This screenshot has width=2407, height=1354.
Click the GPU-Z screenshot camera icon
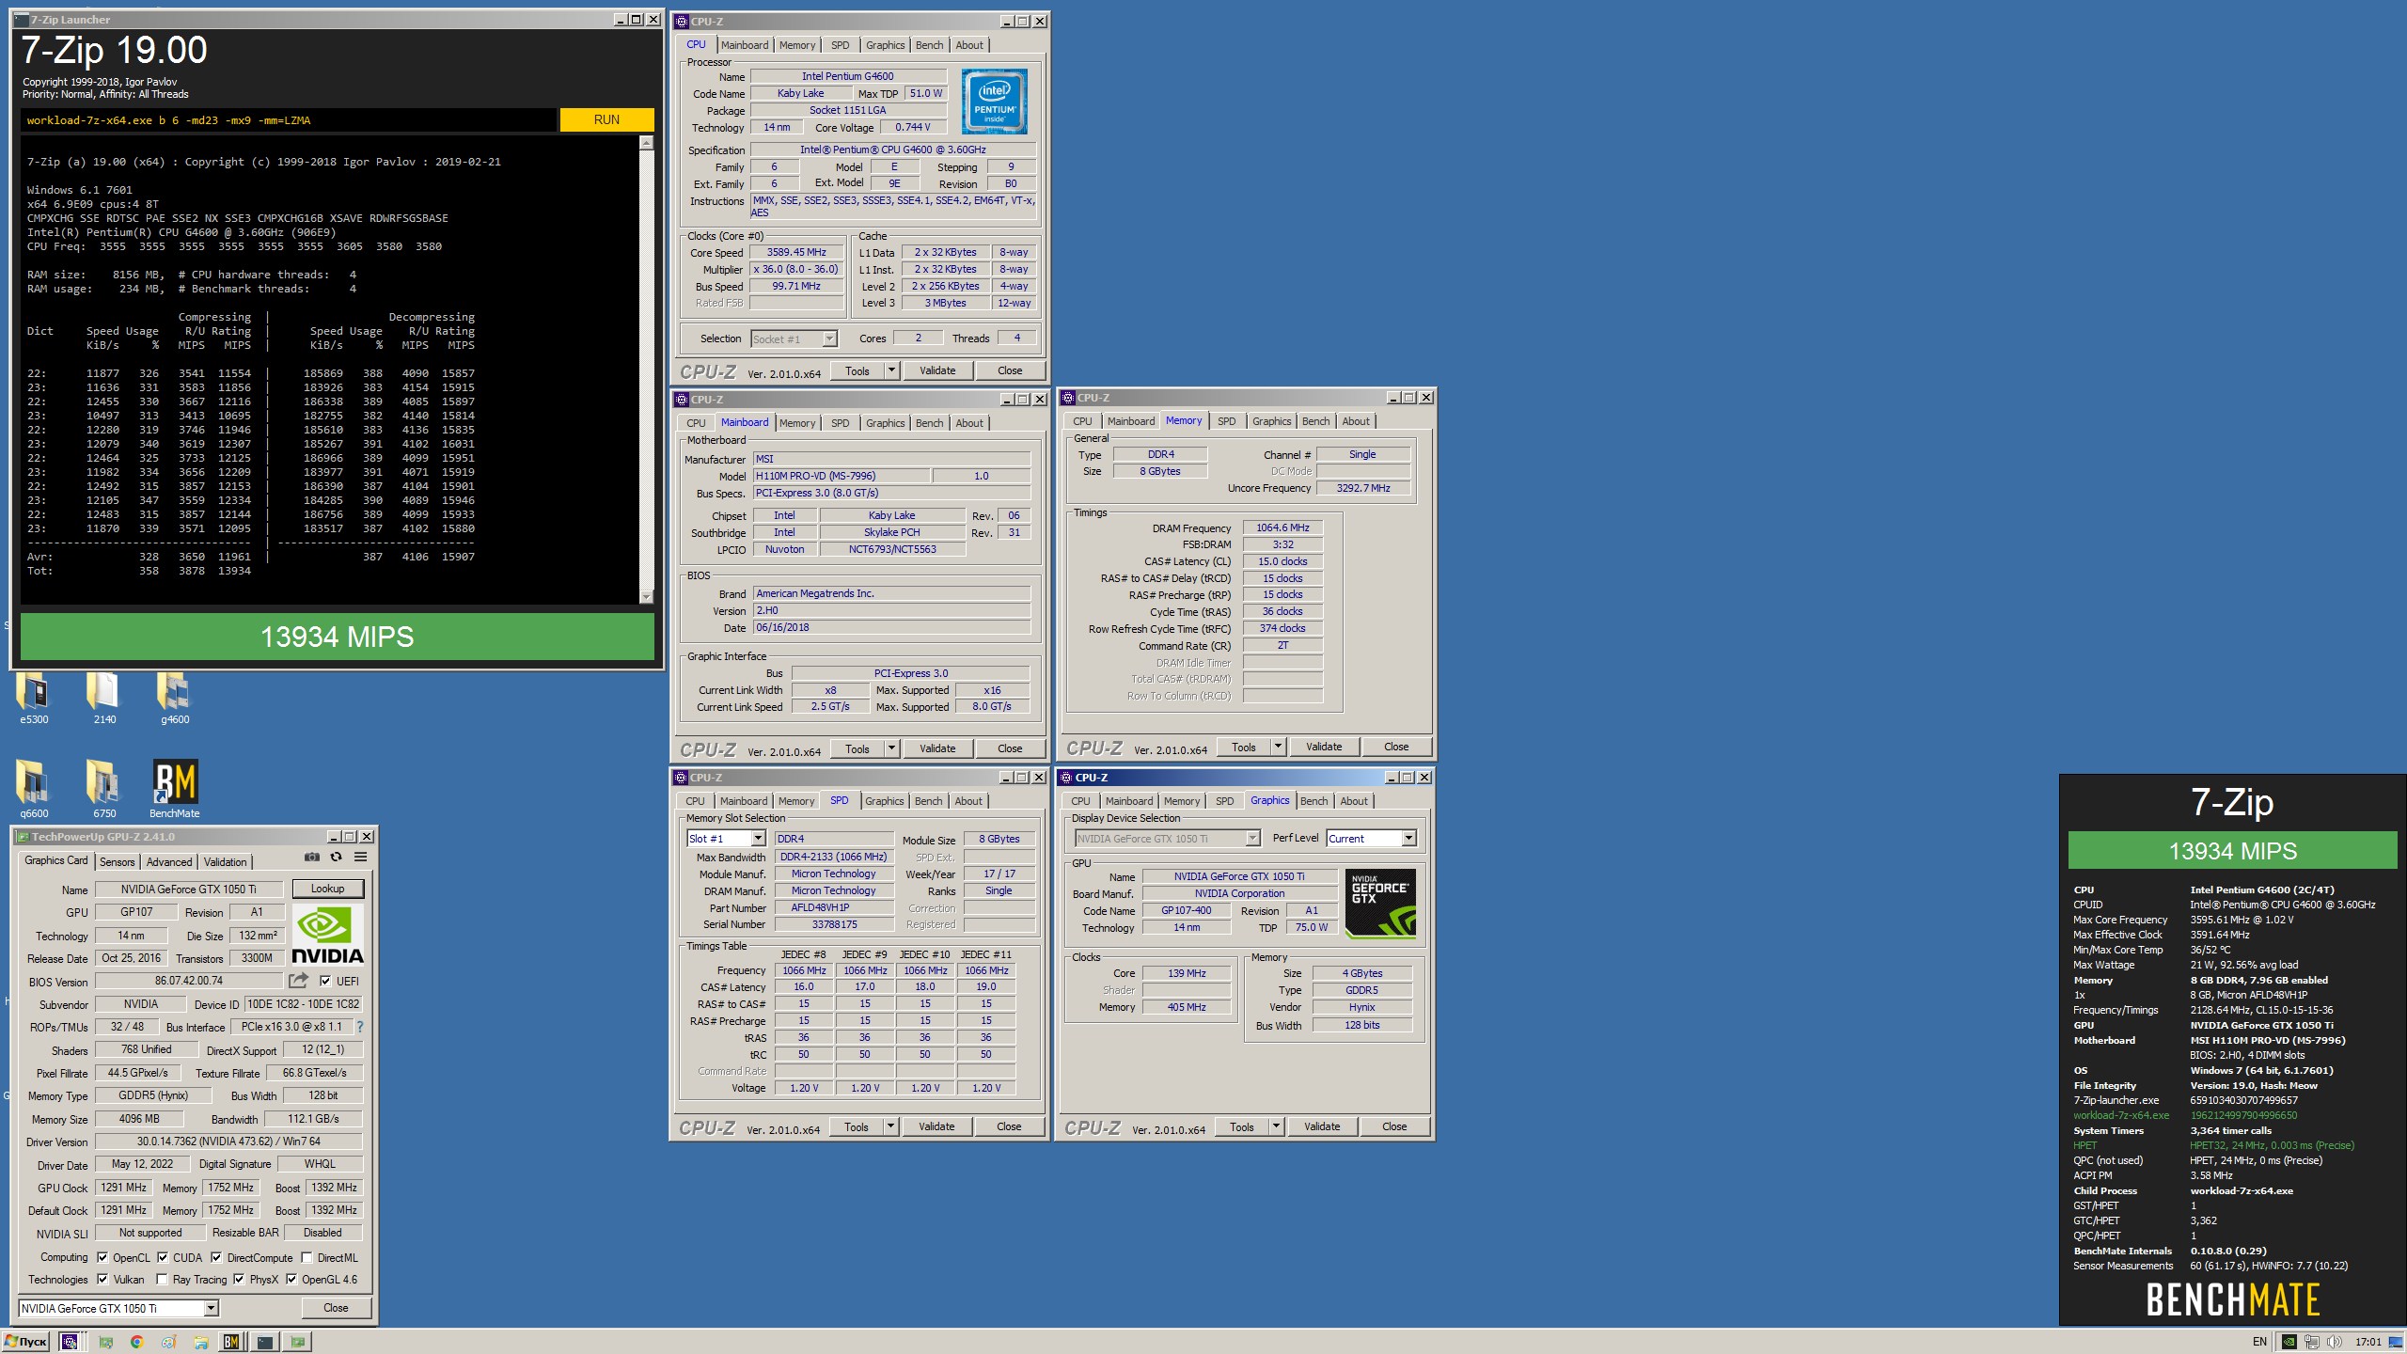pos(311,857)
